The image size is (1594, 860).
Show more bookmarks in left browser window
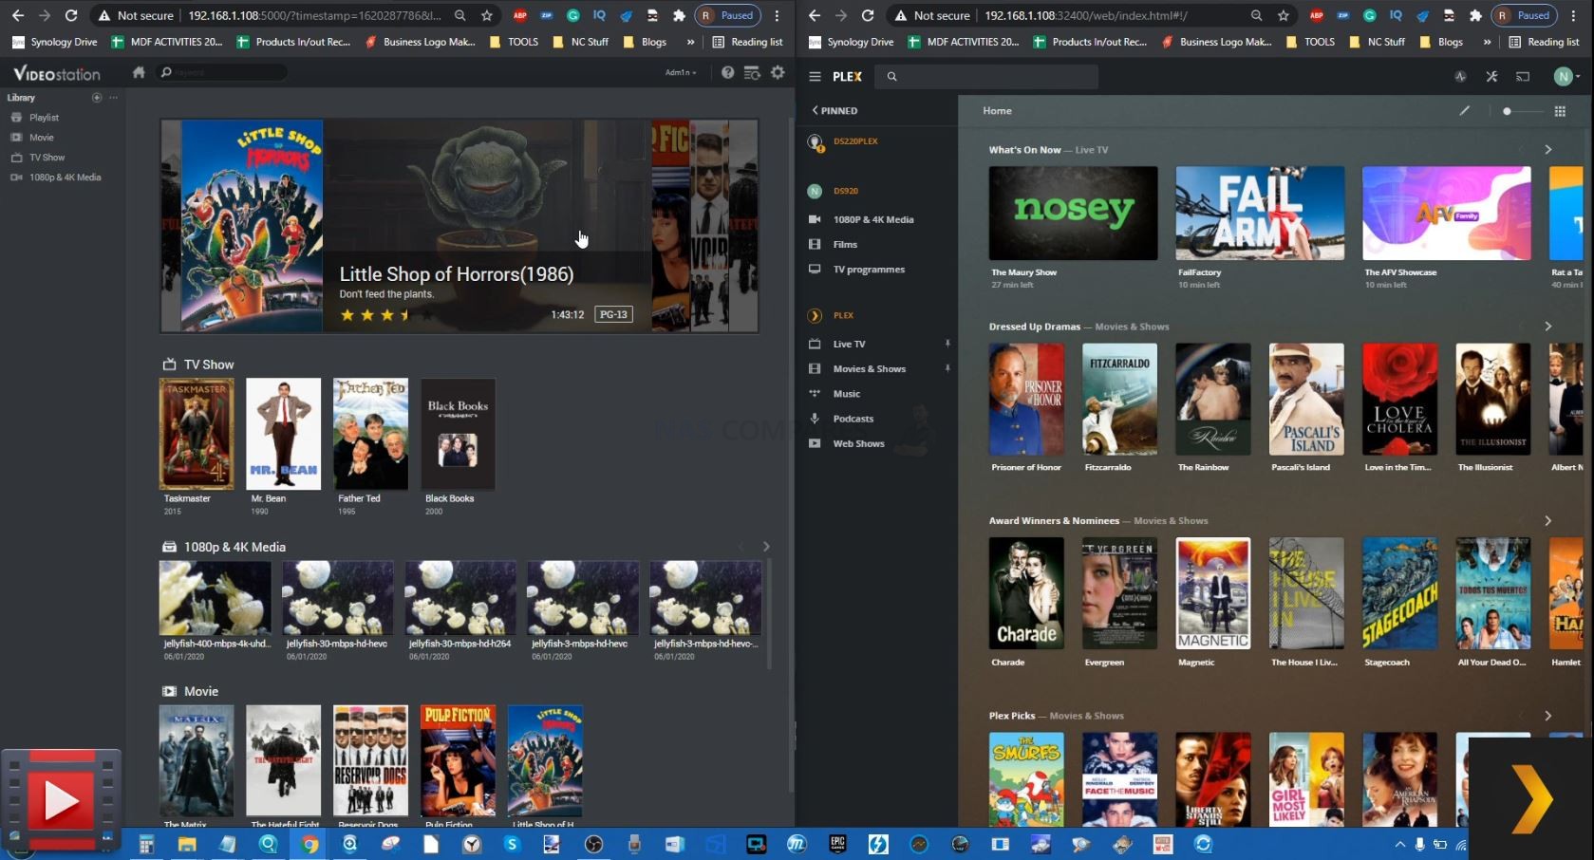(690, 42)
